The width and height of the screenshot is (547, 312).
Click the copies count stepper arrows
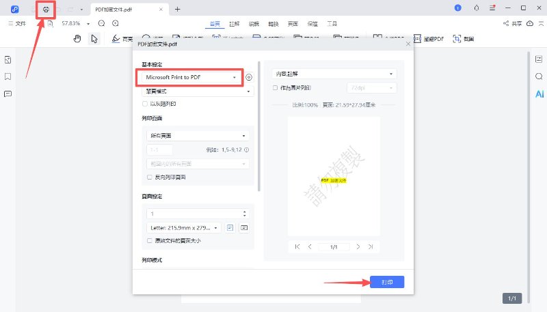point(244,214)
